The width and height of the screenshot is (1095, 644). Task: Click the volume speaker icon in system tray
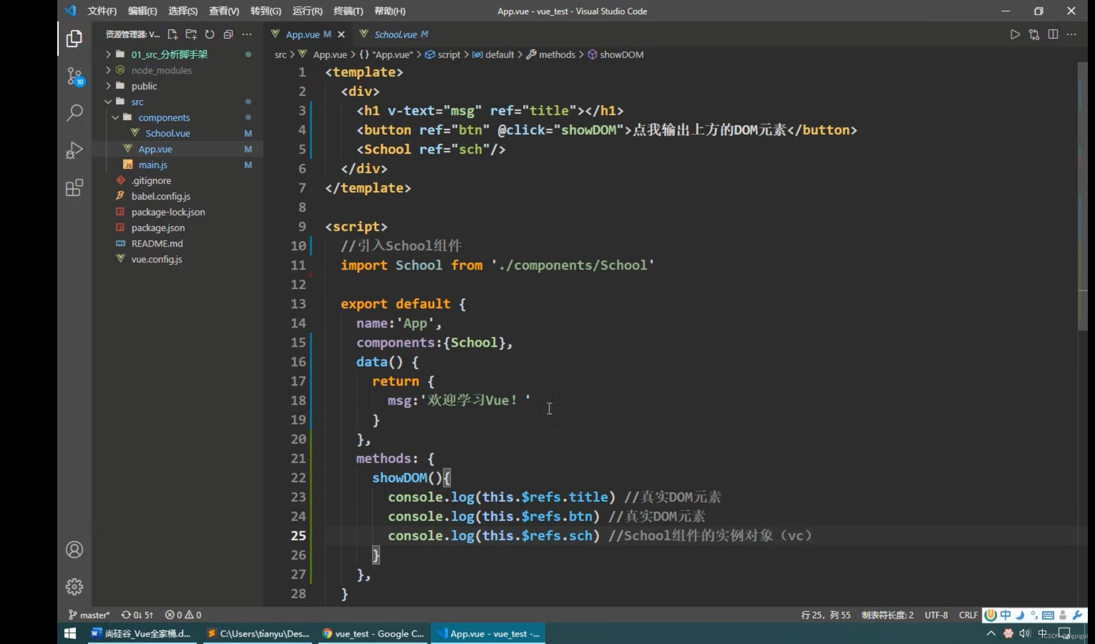pos(1024,634)
